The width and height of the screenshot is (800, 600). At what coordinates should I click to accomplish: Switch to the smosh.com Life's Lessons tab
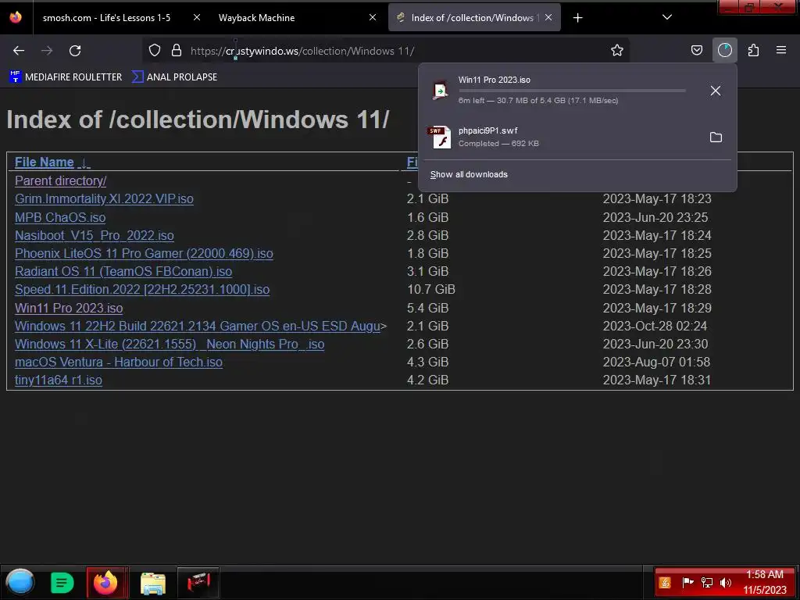point(106,18)
